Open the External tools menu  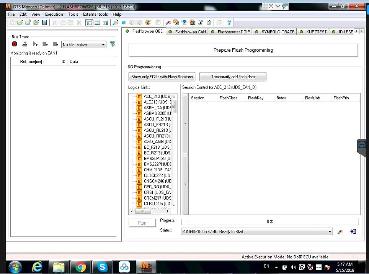tap(95, 14)
